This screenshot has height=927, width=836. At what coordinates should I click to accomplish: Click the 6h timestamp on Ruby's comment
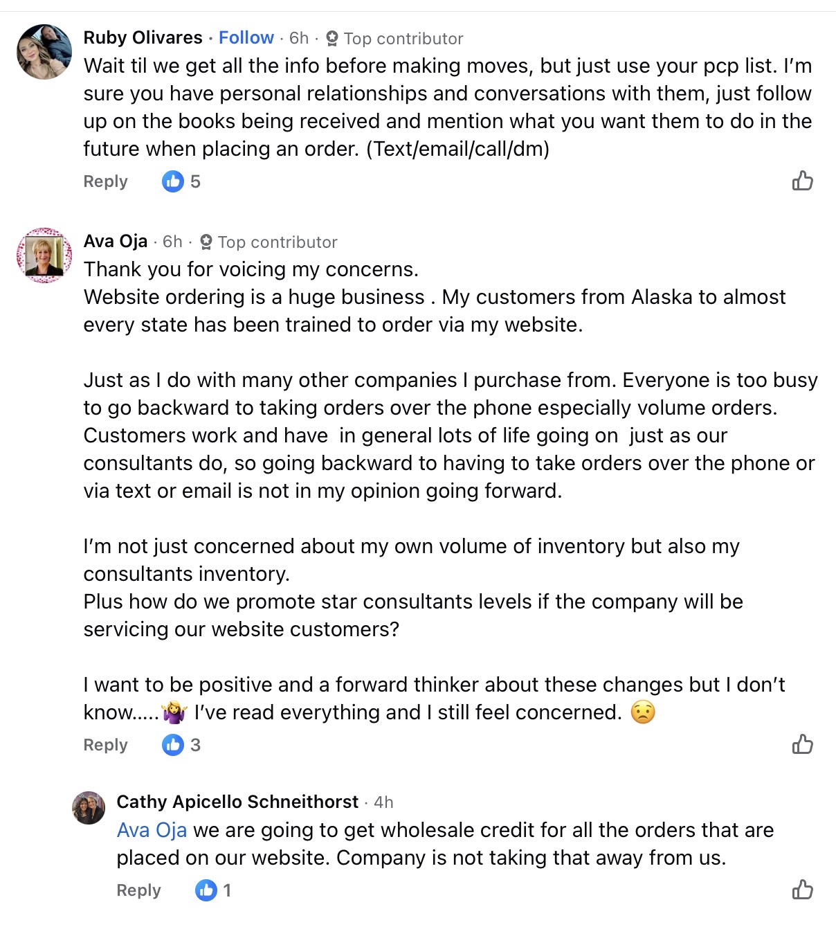pos(299,38)
